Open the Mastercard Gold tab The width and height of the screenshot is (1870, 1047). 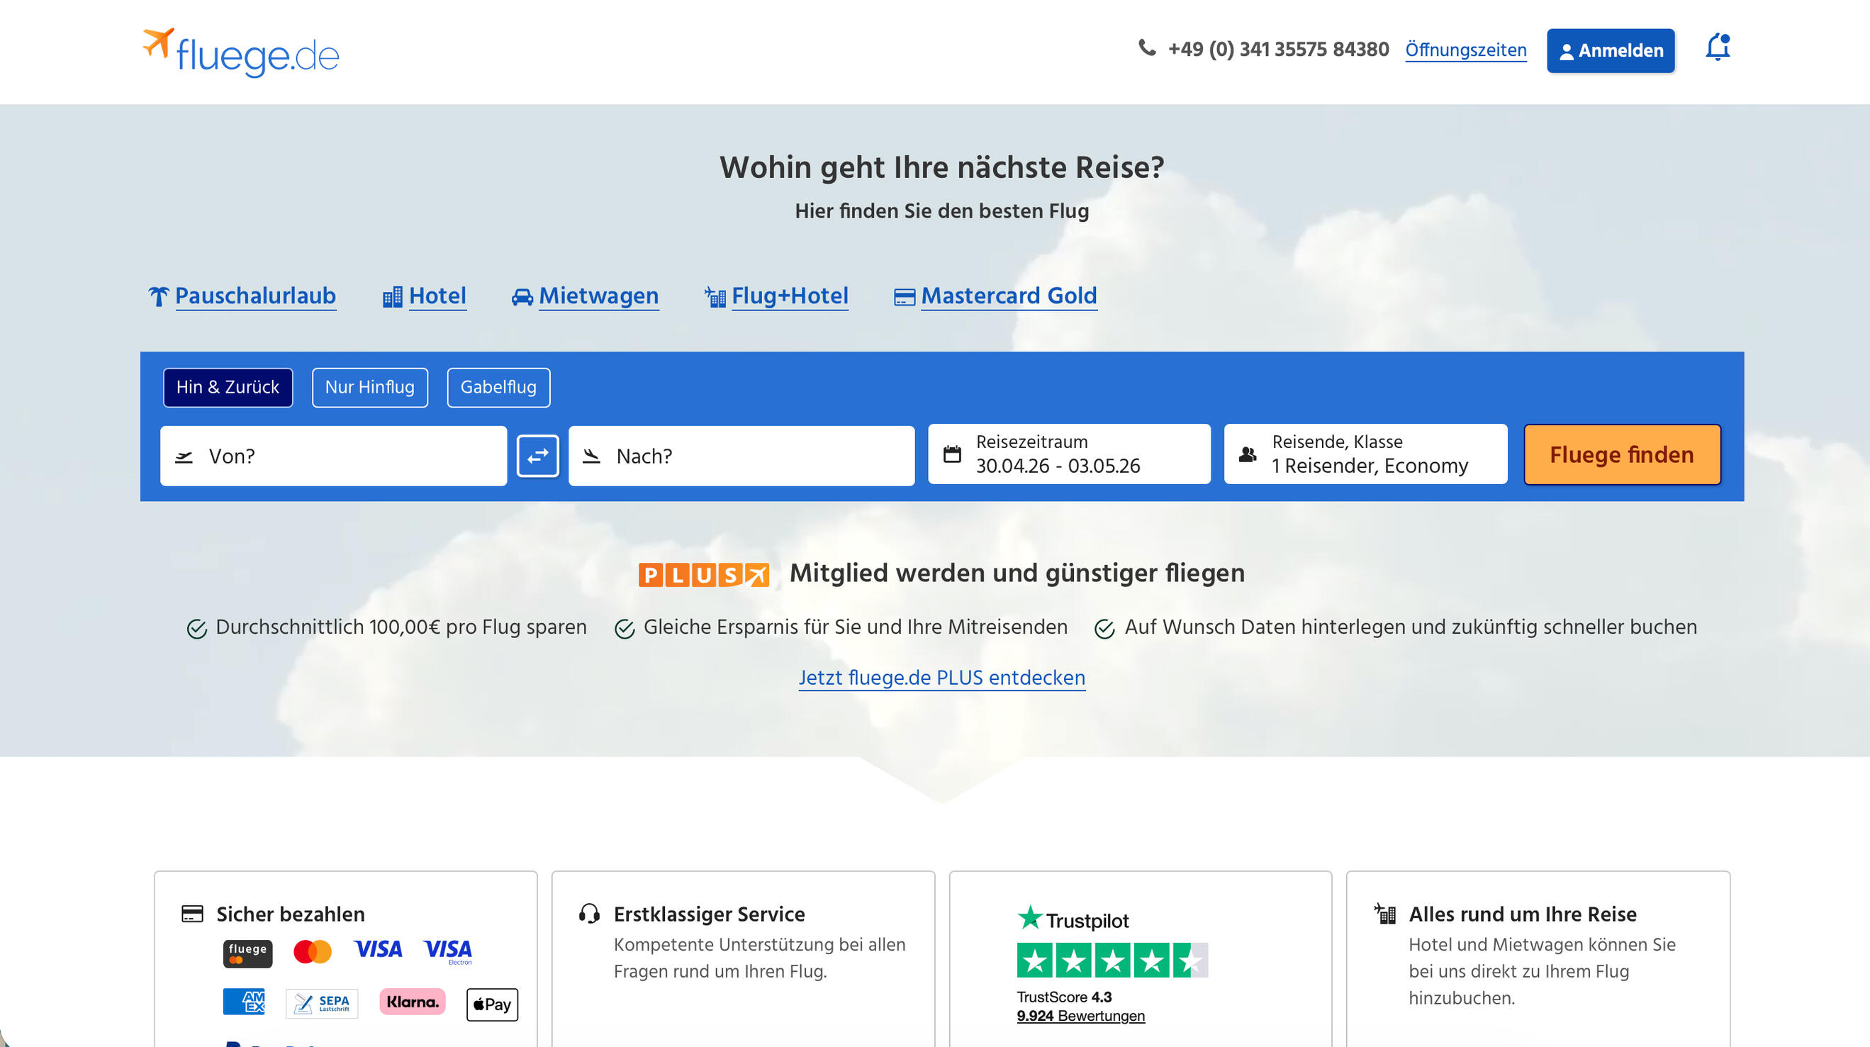click(x=1009, y=296)
